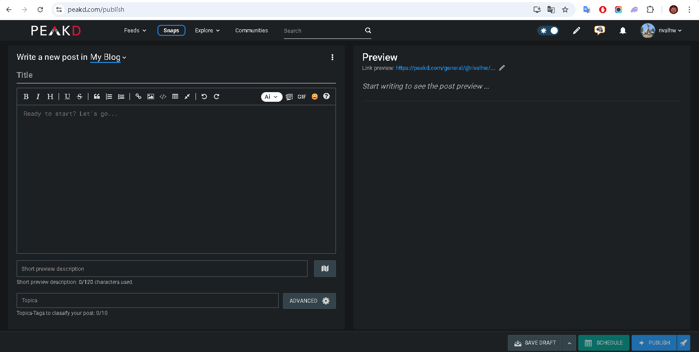The height and width of the screenshot is (352, 699).
Task: Click the Topics tags field
Action: pyautogui.click(x=147, y=300)
